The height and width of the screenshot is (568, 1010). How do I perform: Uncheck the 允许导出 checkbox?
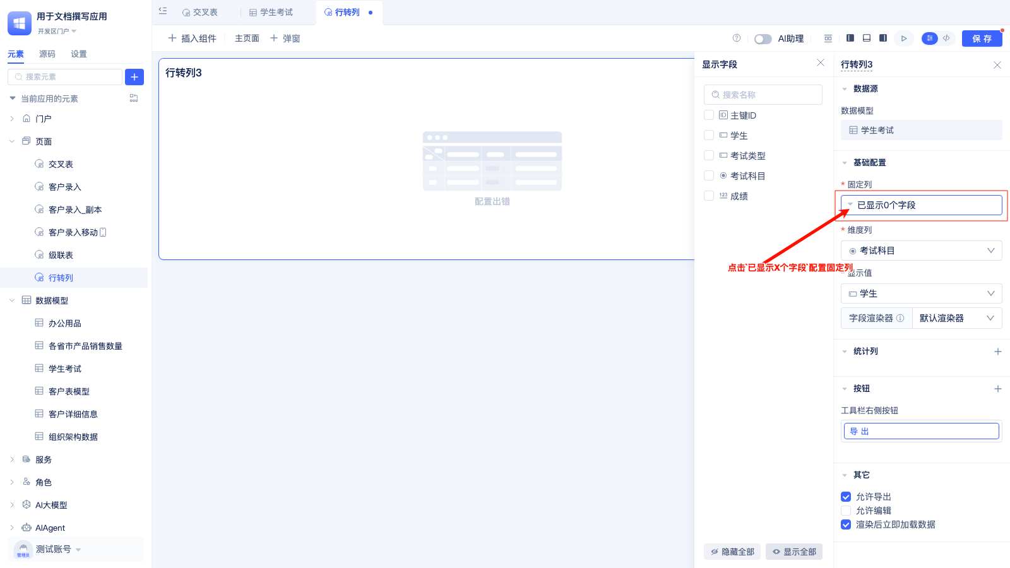846,497
